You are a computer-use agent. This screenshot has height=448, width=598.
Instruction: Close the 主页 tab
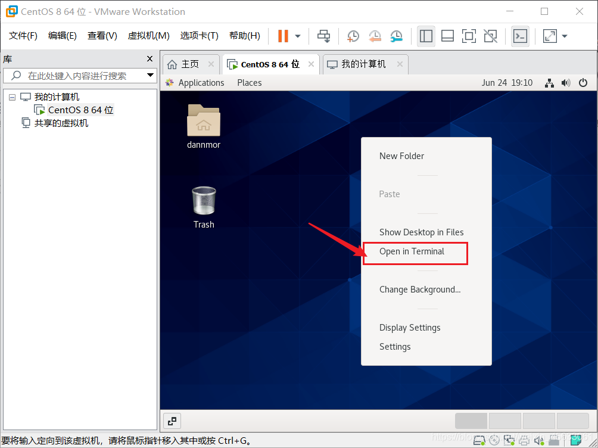coord(211,64)
